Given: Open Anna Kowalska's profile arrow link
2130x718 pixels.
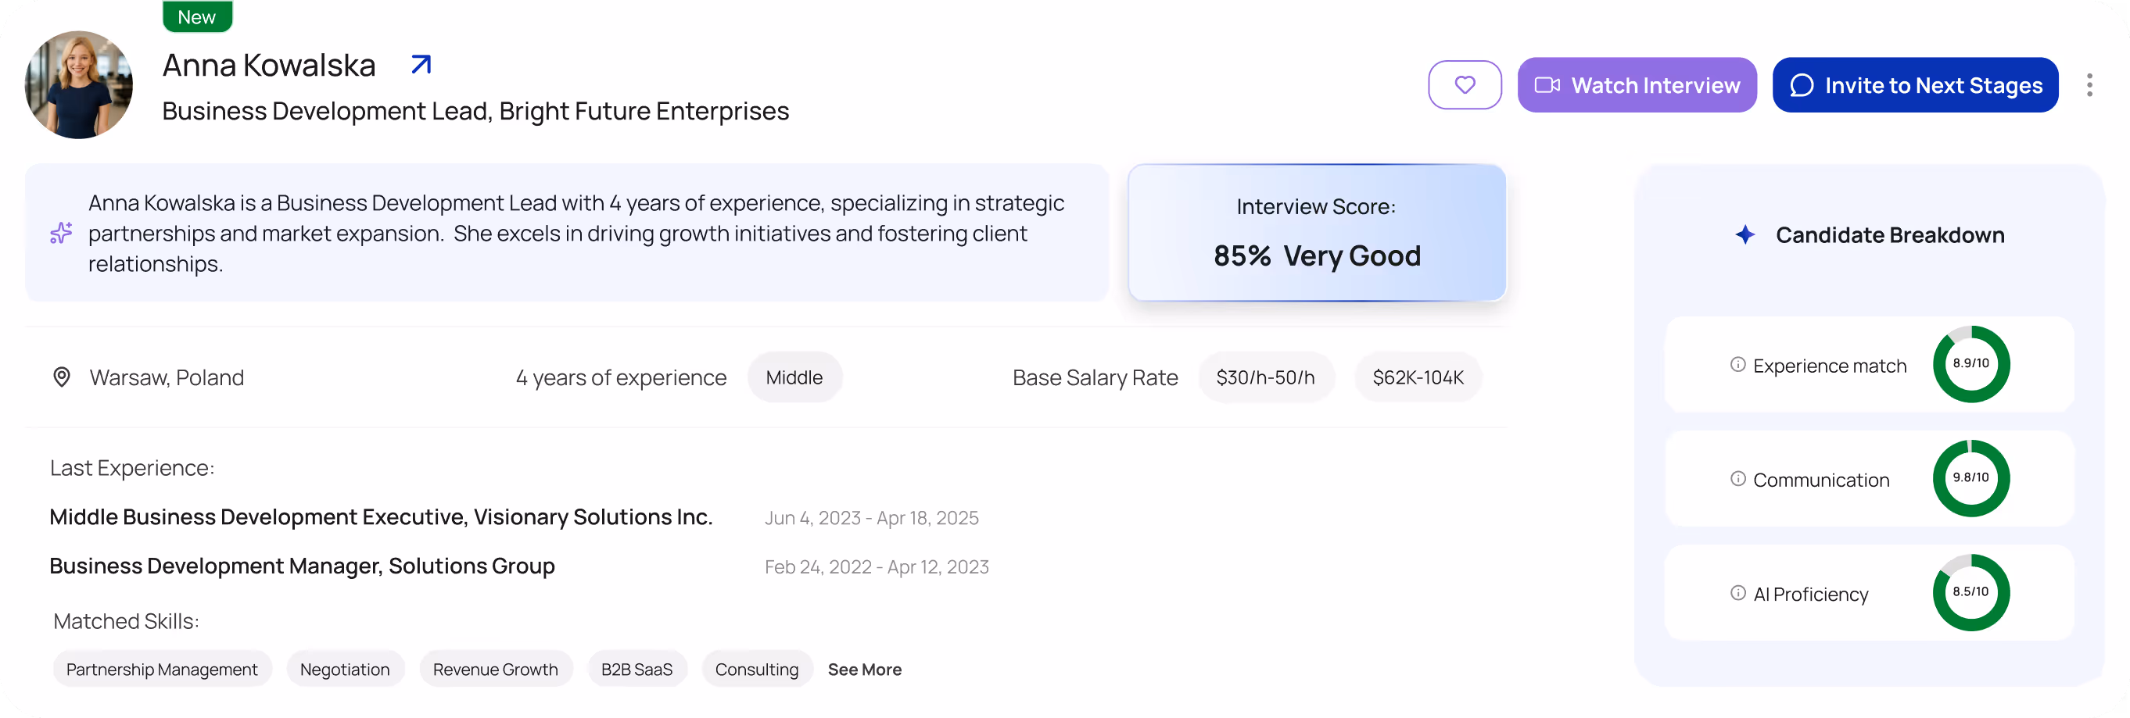Looking at the screenshot, I should click(x=421, y=64).
